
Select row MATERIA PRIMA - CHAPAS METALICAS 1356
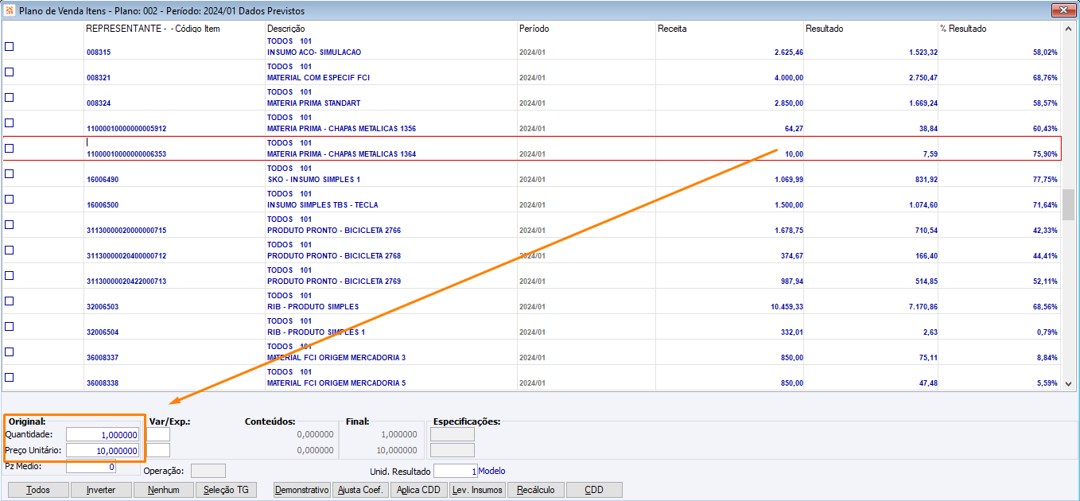(x=531, y=123)
